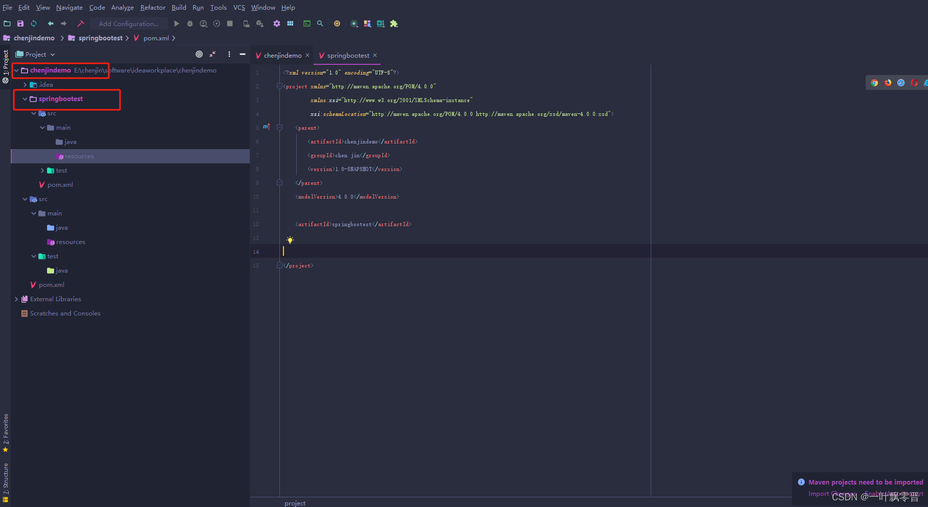928x507 pixels.
Task: Expand External Libraries node
Action: 16,299
